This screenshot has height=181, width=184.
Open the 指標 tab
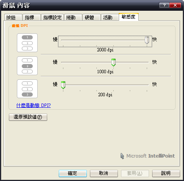coord(31,17)
